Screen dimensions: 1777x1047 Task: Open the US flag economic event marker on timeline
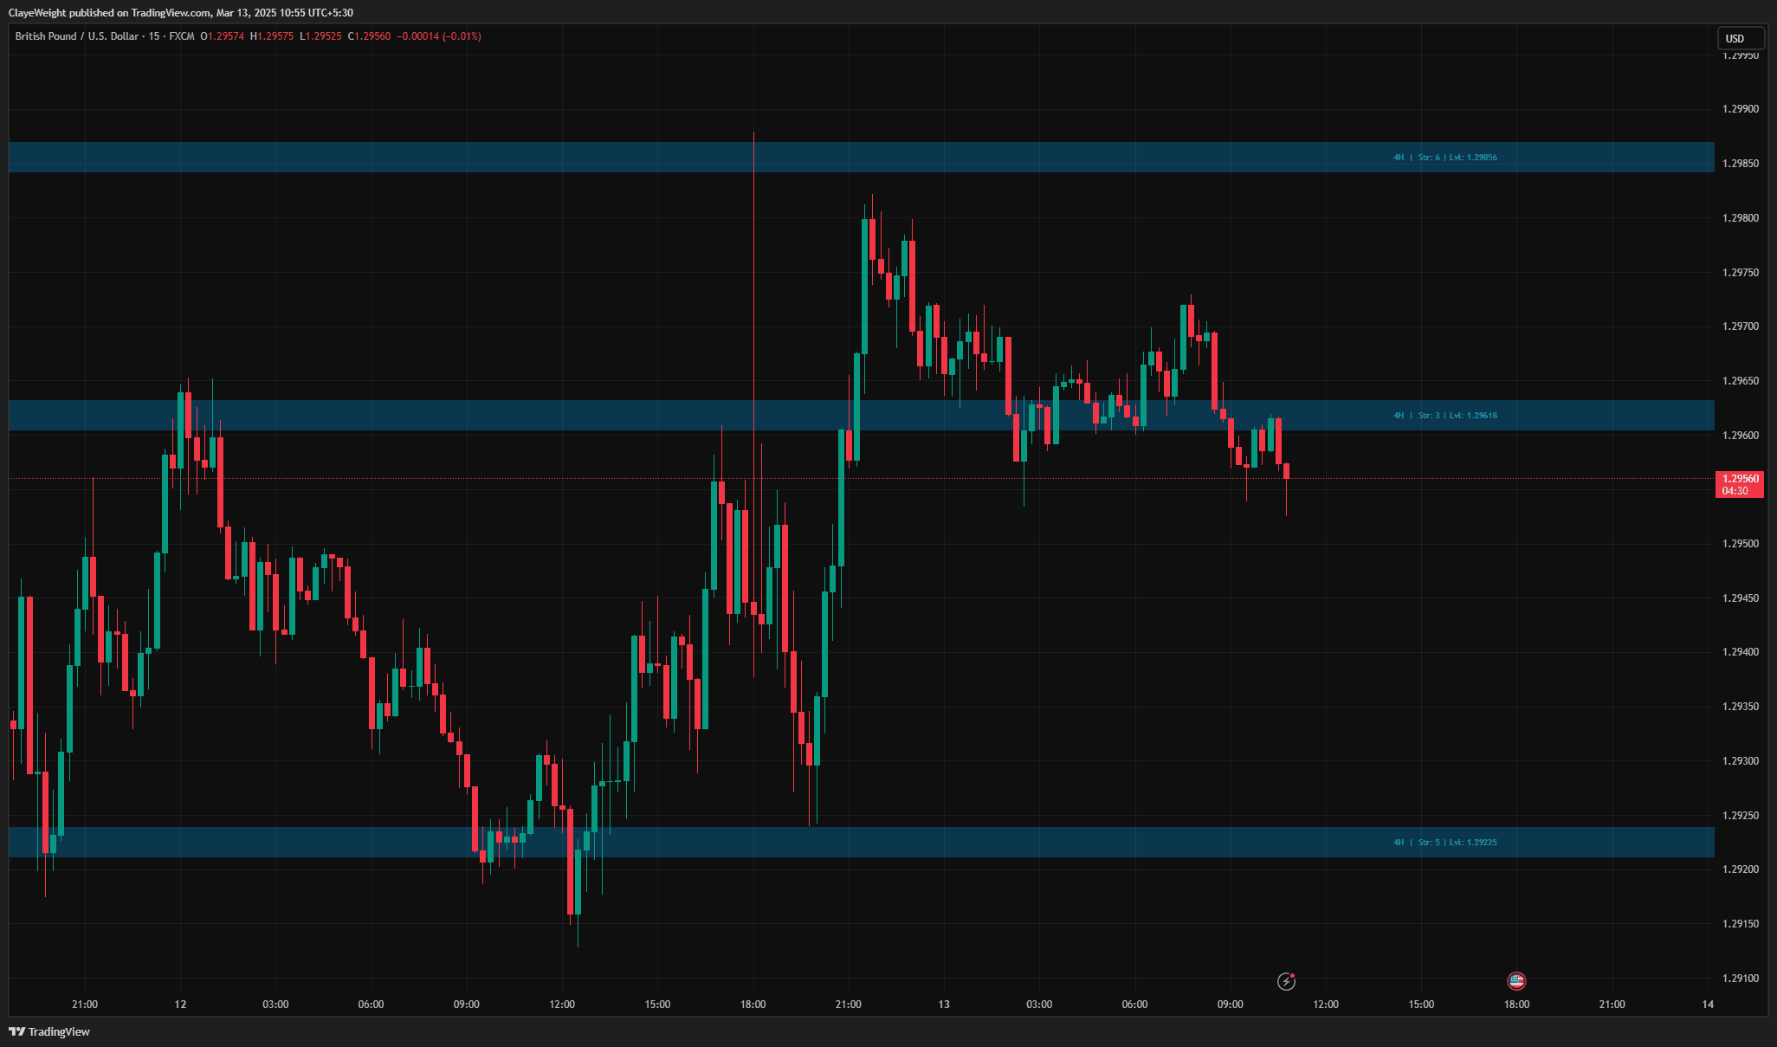click(x=1516, y=979)
